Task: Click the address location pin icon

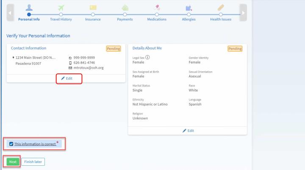Action: click(13, 58)
